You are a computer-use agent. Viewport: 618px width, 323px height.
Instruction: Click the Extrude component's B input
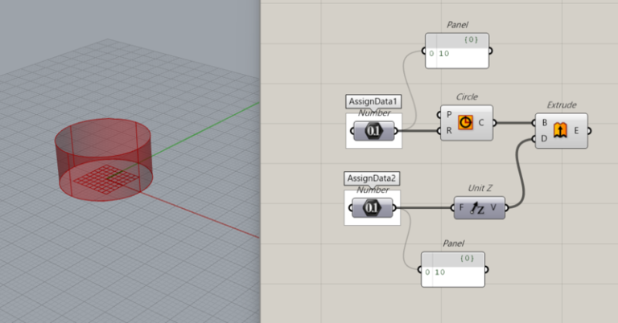click(x=543, y=122)
